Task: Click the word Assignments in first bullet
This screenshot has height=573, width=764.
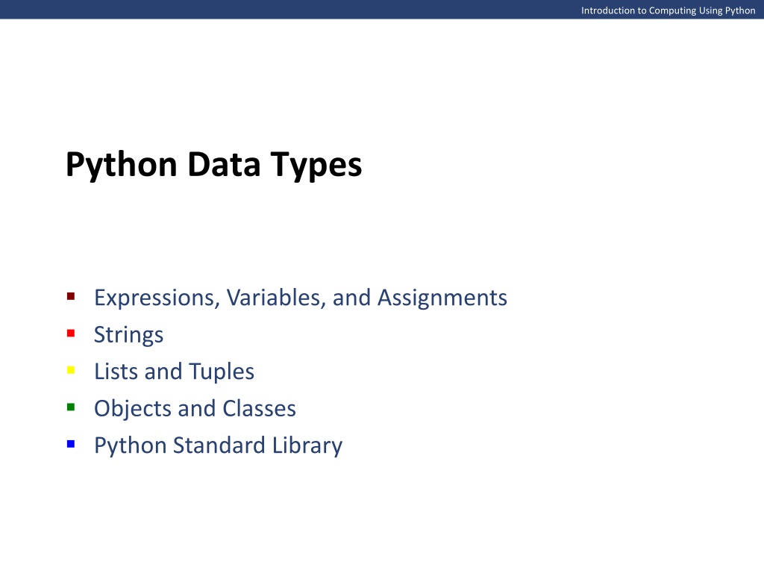Action: (x=442, y=298)
